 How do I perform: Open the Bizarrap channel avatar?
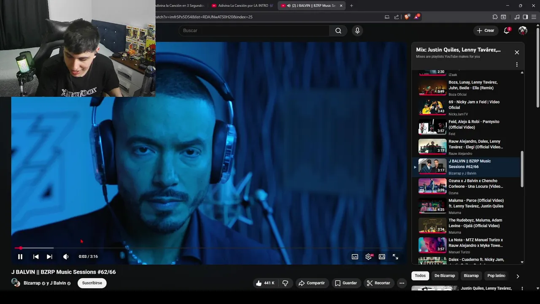point(16,282)
